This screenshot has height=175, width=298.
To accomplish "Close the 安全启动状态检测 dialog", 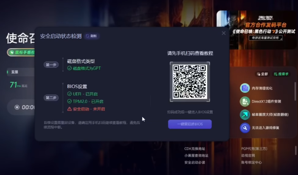I will tap(223, 33).
